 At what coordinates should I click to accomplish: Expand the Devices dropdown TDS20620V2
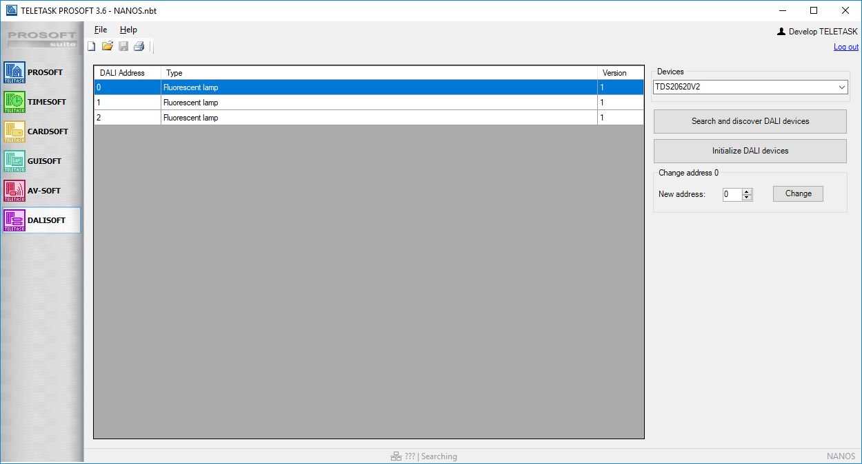tap(842, 87)
